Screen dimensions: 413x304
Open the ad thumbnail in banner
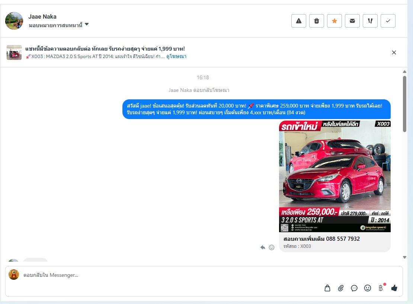tap(14, 52)
